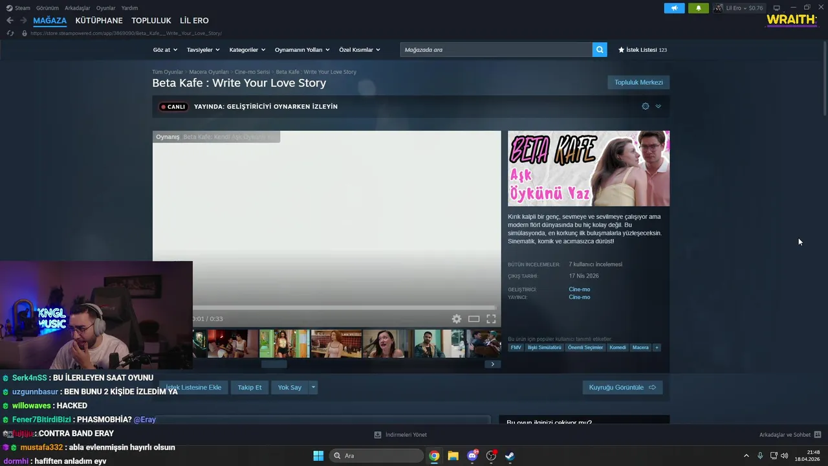Viewport: 828px width, 466px height.
Task: Click the forward navigation arrow
Action: tap(24, 21)
